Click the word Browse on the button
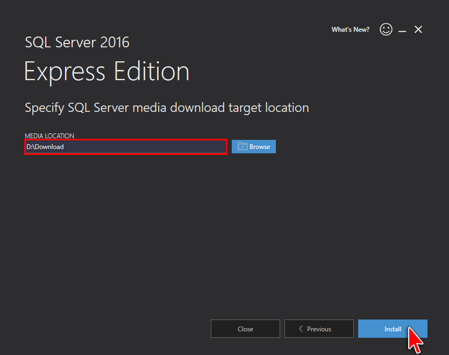The width and height of the screenshot is (449, 355). coord(260,147)
